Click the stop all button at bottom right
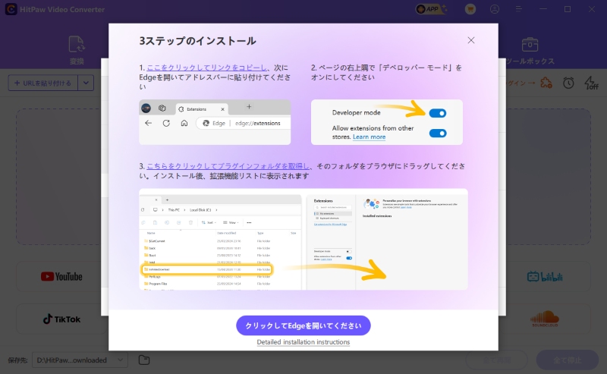 [x=567, y=360]
